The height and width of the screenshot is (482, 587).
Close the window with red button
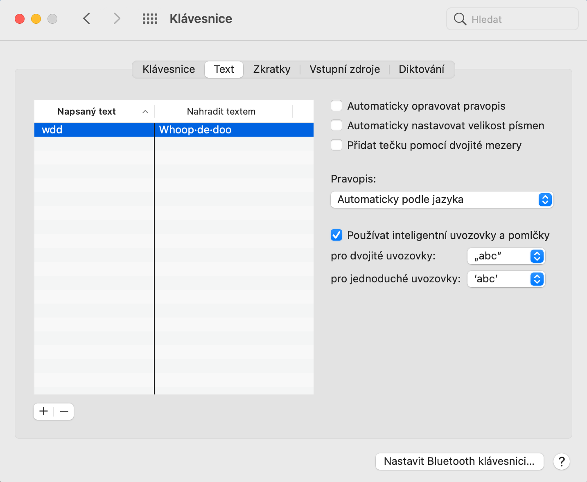[20, 19]
